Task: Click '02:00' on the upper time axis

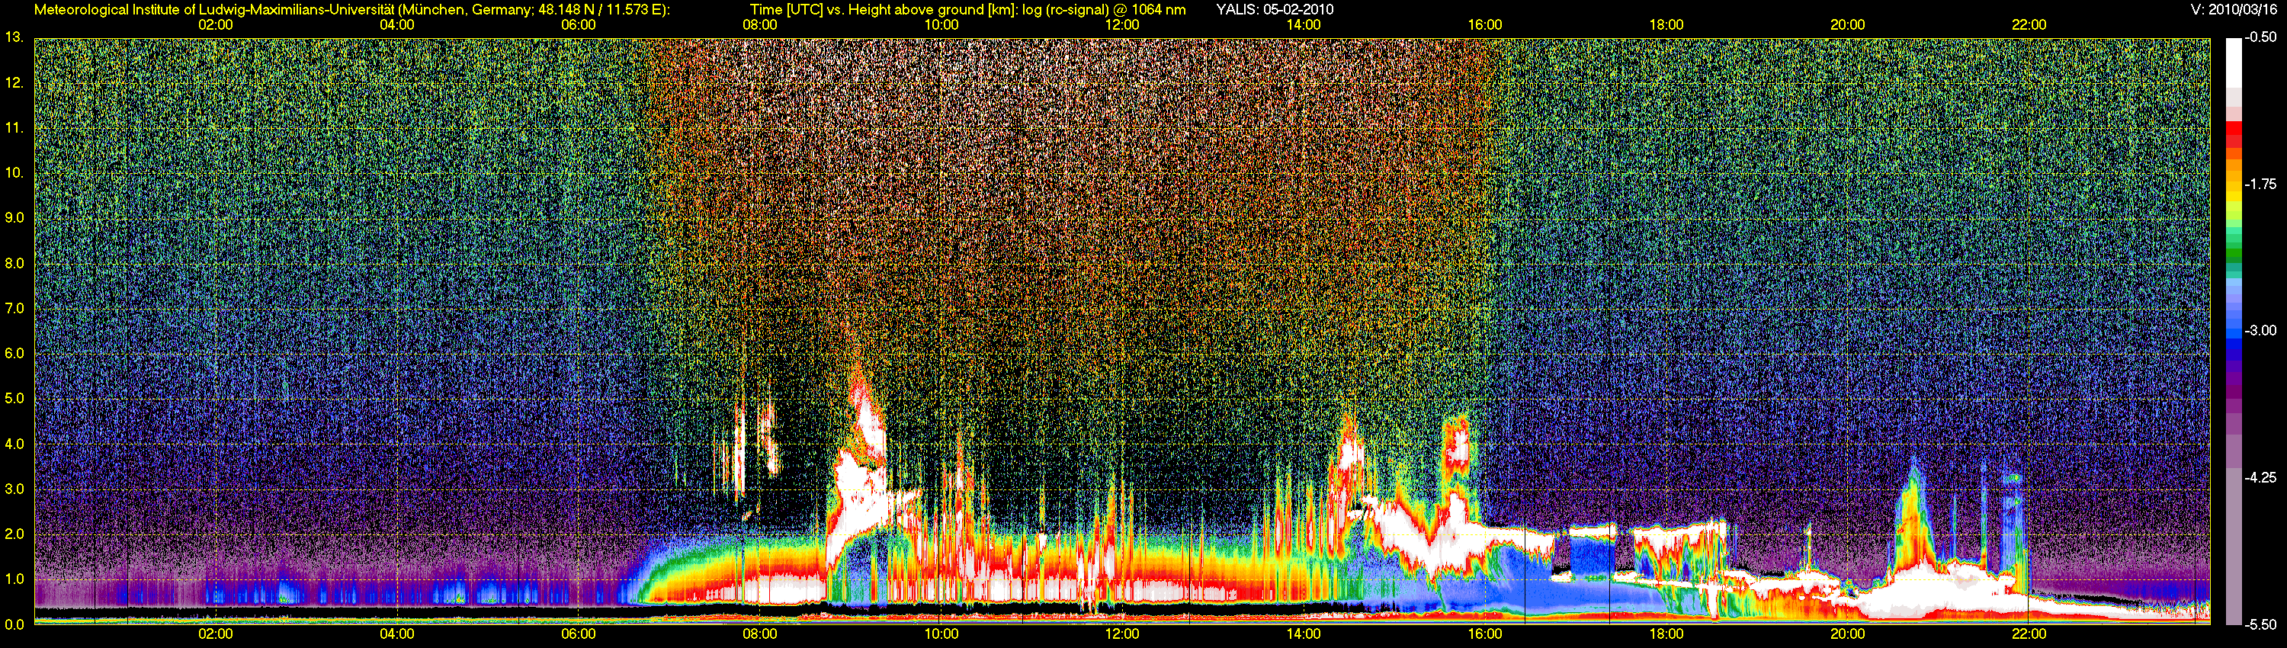Action: [216, 25]
